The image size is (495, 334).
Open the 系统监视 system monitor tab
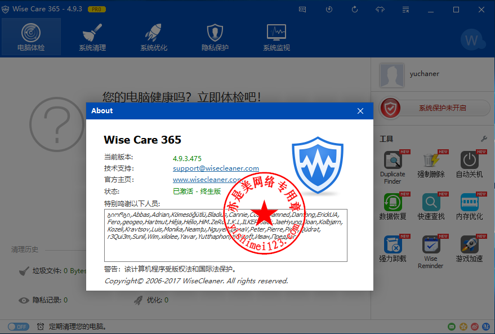[277, 37]
